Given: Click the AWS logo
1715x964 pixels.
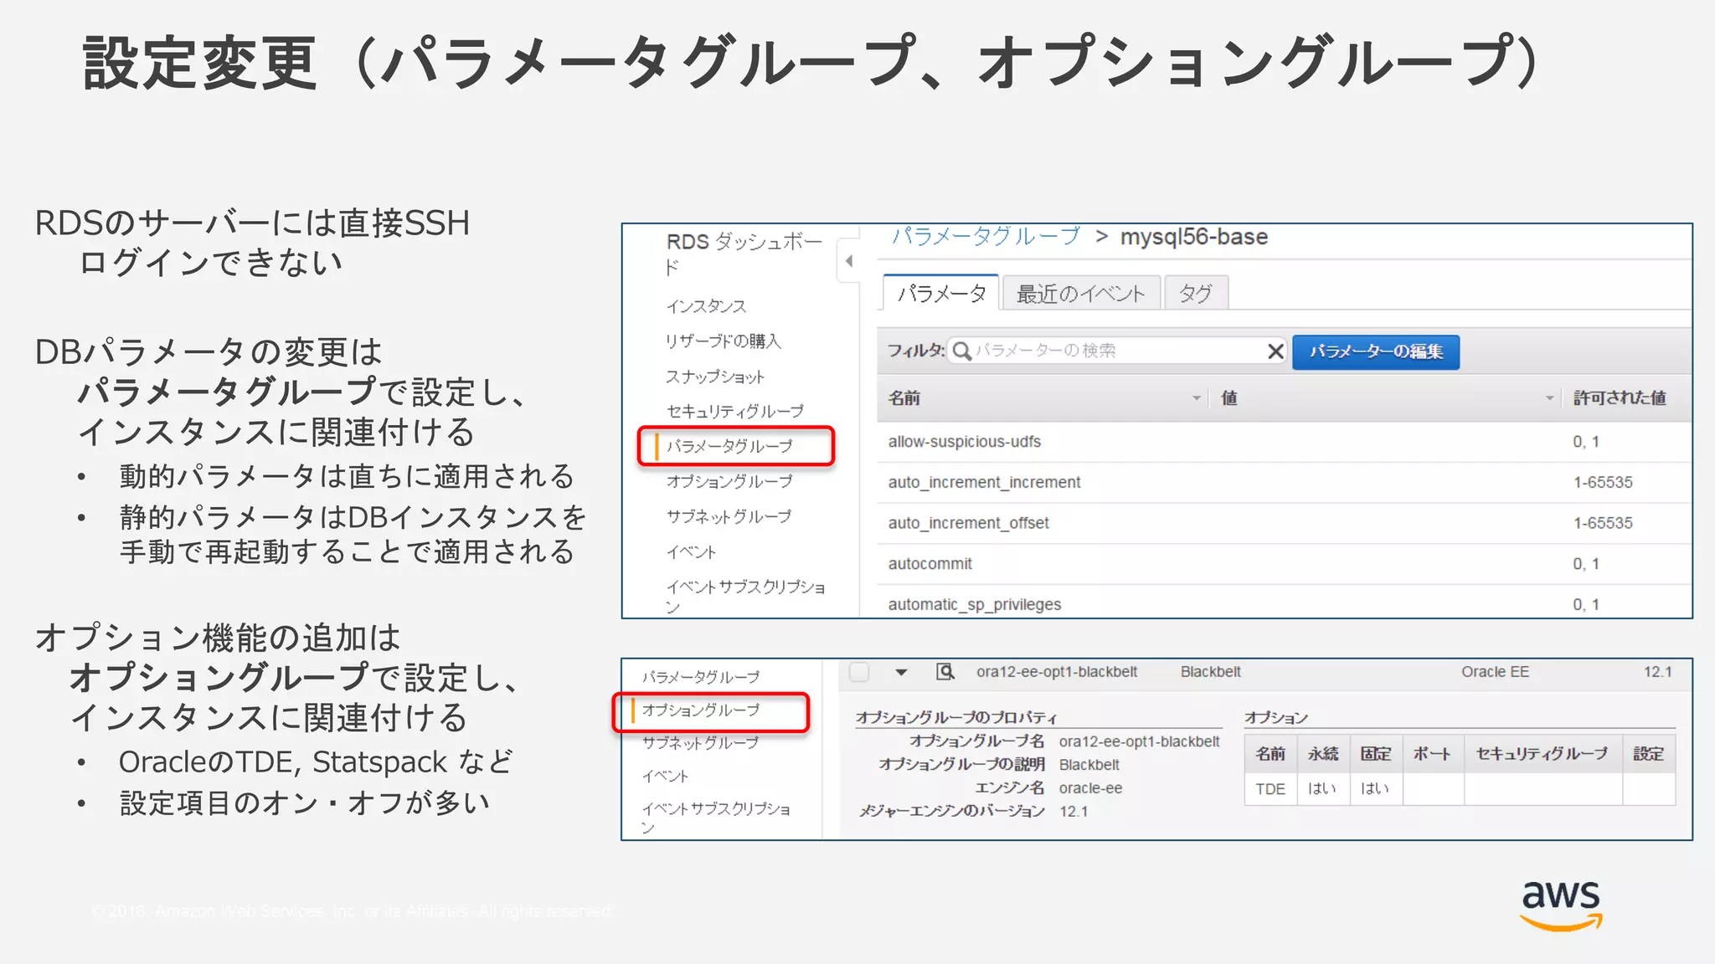Looking at the screenshot, I should click(1561, 905).
